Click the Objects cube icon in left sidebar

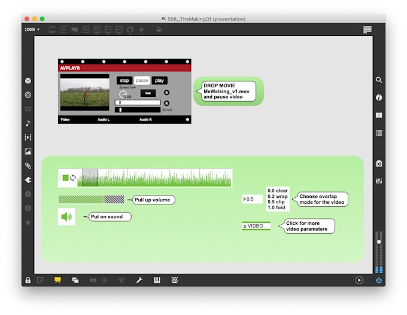[x=28, y=81]
